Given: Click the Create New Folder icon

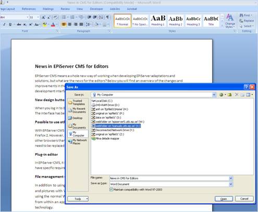Looking at the screenshot, I should coord(242,95).
